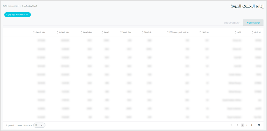Image resolution: width=267 pixels, height=131 pixels.
Task: Open the rows per page dropdown
Action: click(39, 125)
